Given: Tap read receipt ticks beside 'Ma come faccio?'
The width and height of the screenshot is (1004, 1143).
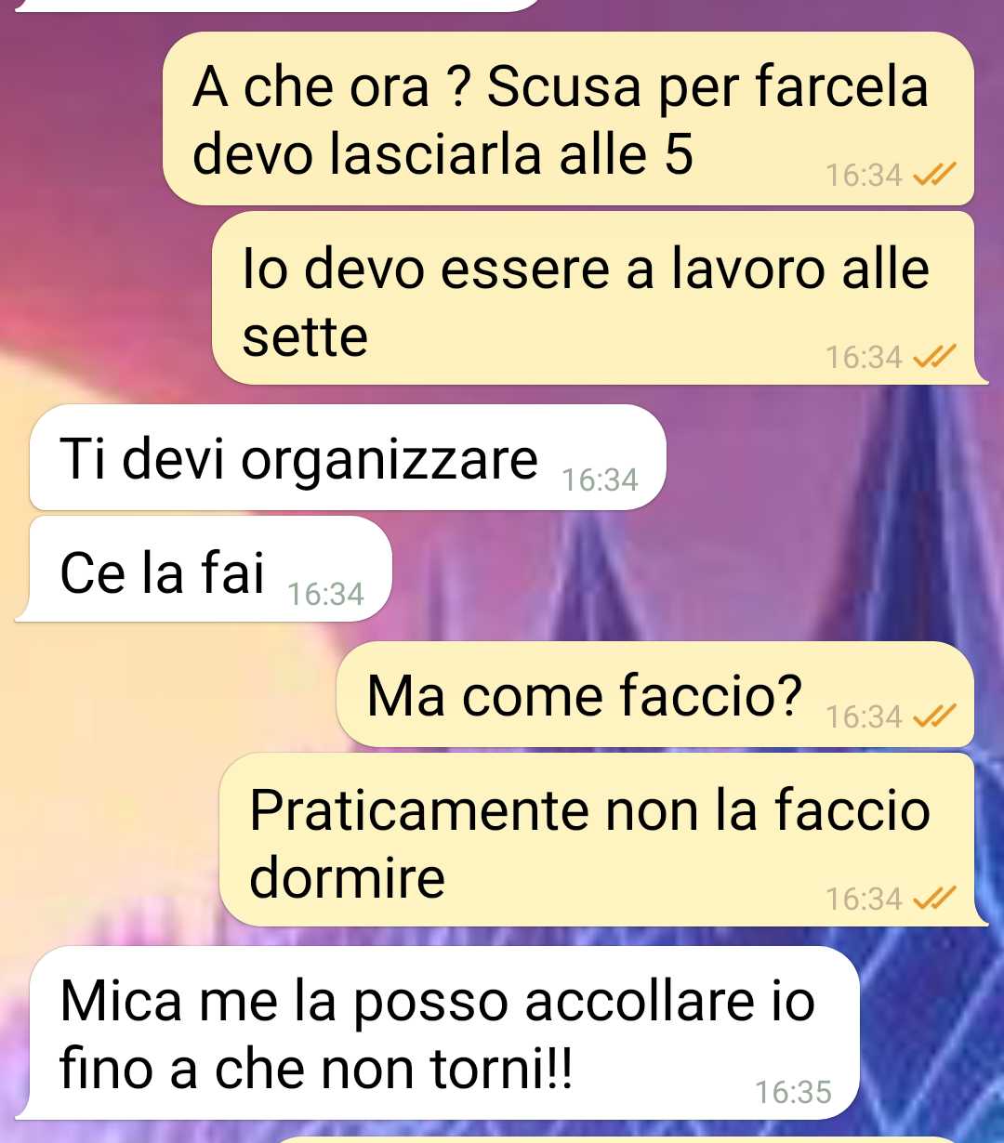Looking at the screenshot, I should click(x=933, y=716).
